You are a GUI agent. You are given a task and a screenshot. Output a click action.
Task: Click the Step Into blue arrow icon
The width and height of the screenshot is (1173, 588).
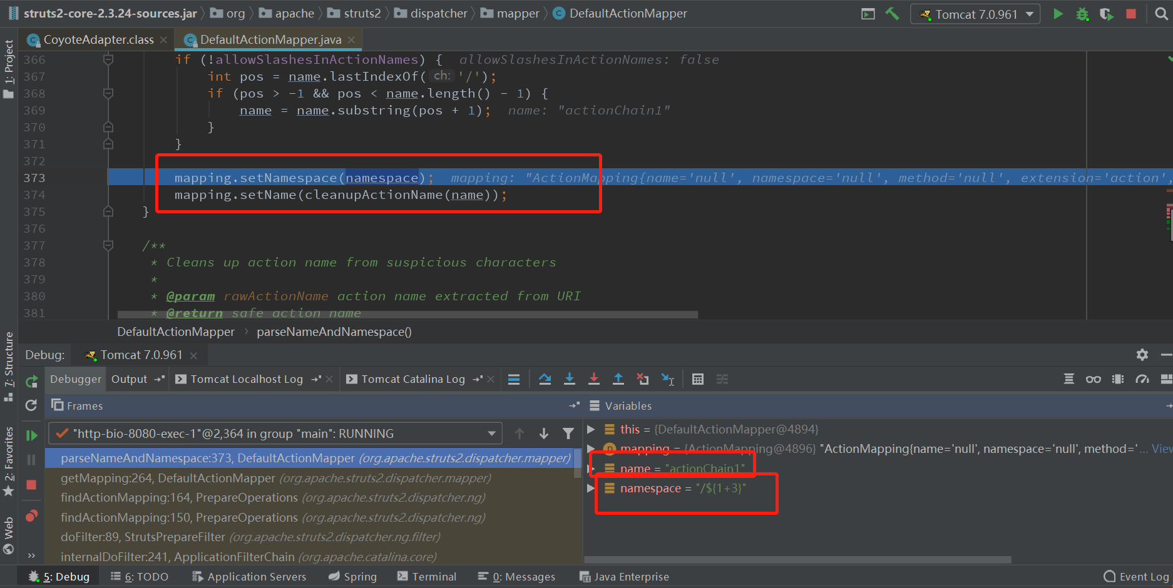570,379
